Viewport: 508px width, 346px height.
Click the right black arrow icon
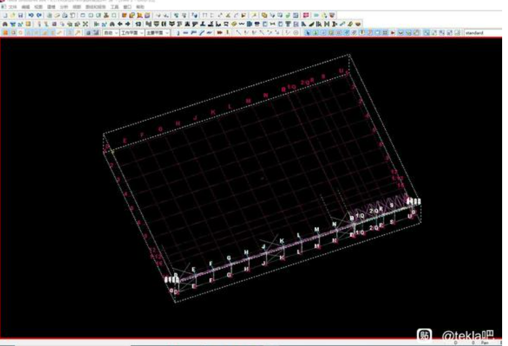click(x=128, y=24)
